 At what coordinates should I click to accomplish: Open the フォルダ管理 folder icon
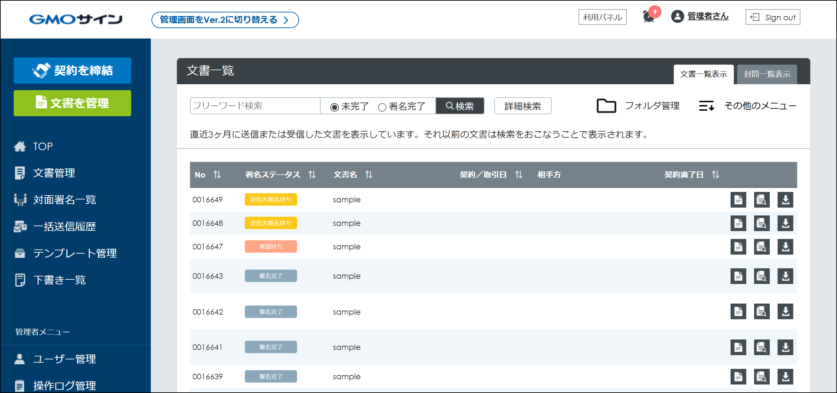pyautogui.click(x=606, y=106)
